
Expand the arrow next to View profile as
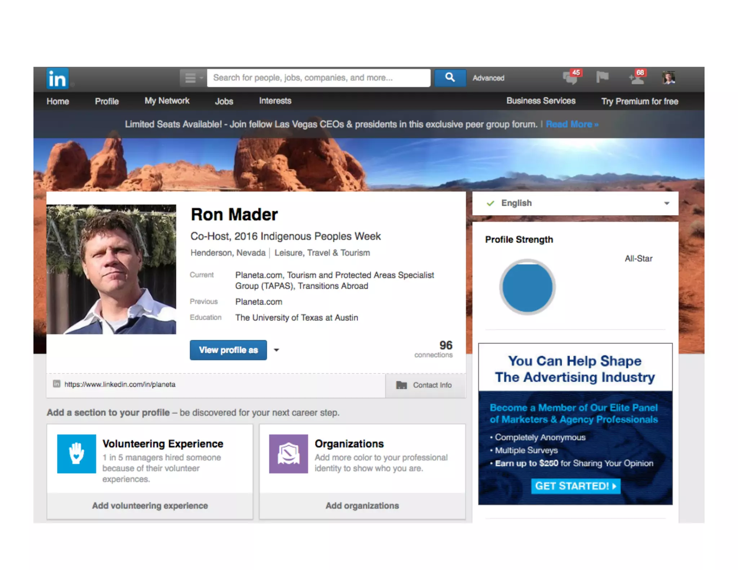(x=276, y=350)
